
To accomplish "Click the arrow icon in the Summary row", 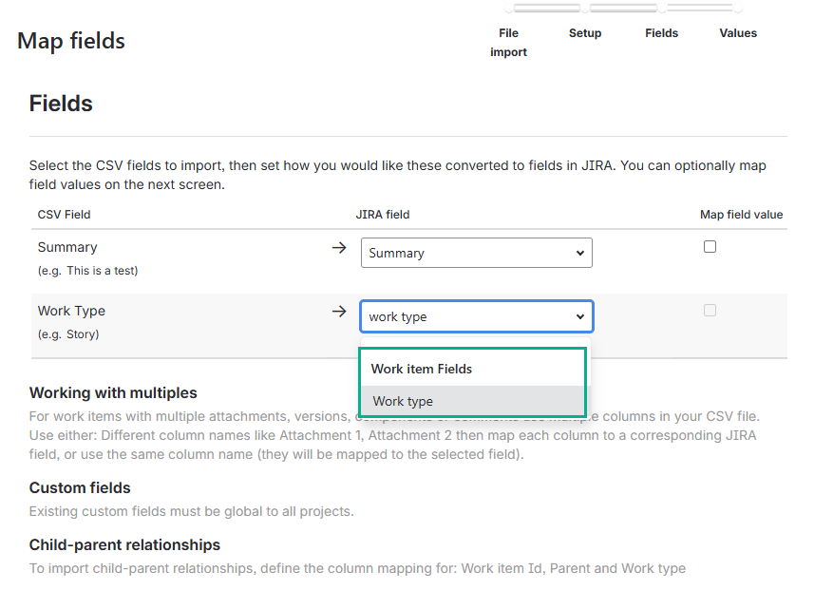I will (339, 248).
